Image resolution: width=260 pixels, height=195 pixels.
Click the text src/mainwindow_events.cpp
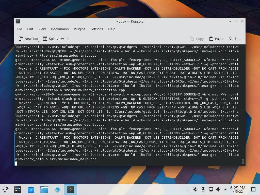point(79,124)
